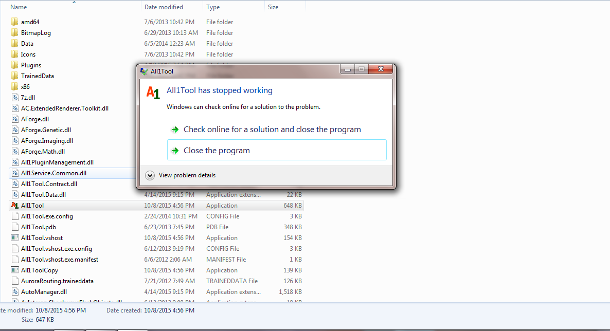The height and width of the screenshot is (331, 610).
Task: Click the All1Tool.Data.dll file icon
Action: (15, 194)
